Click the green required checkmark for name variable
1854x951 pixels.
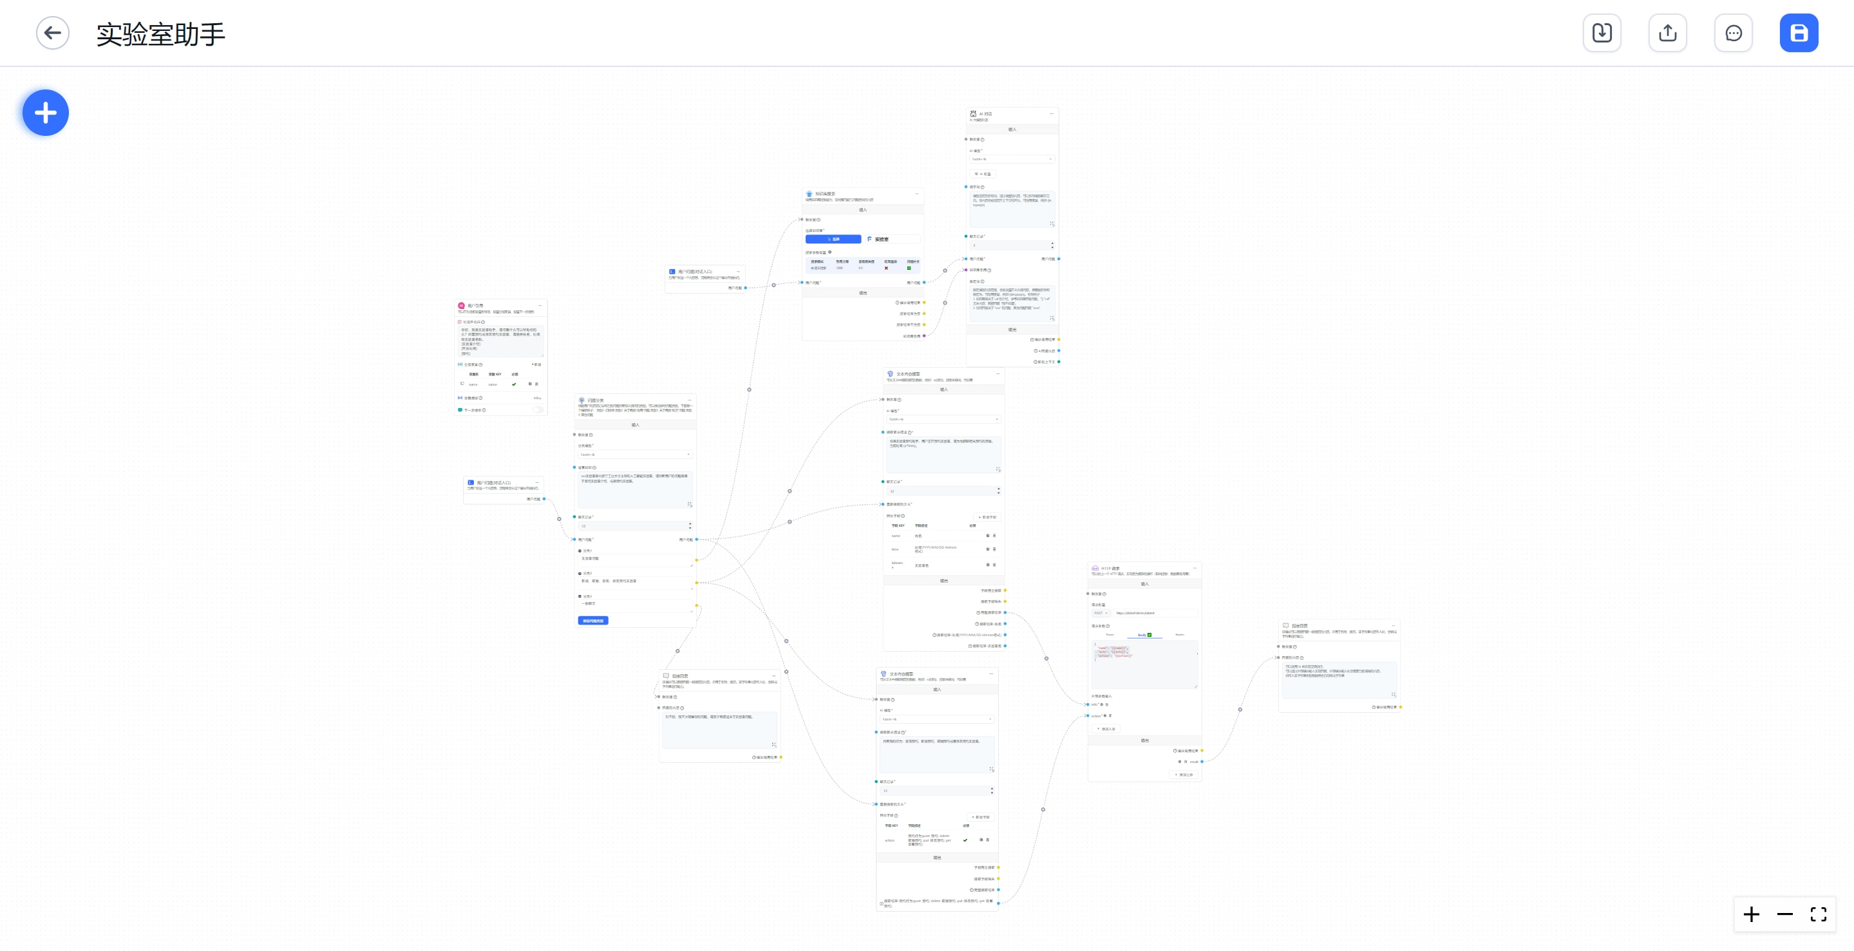coord(514,384)
